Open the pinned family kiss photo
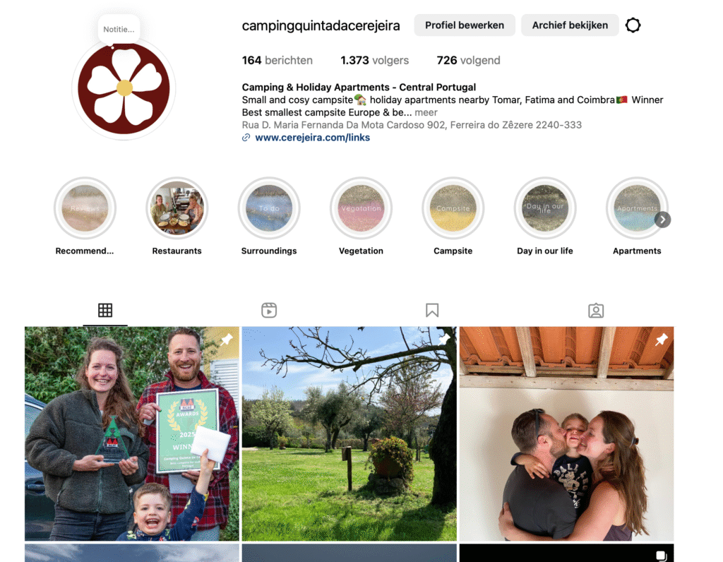Viewport: 723px width, 562px height. click(x=567, y=434)
